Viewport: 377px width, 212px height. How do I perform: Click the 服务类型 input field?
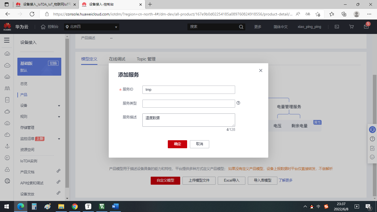pyautogui.click(x=189, y=104)
